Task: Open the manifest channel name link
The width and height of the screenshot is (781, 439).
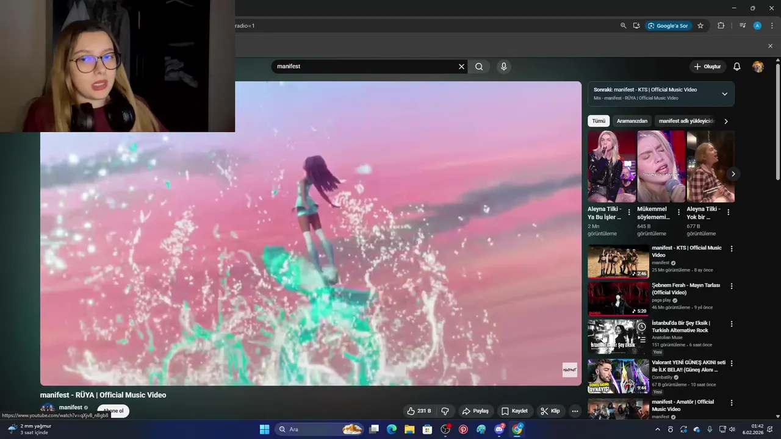Action: click(x=71, y=407)
